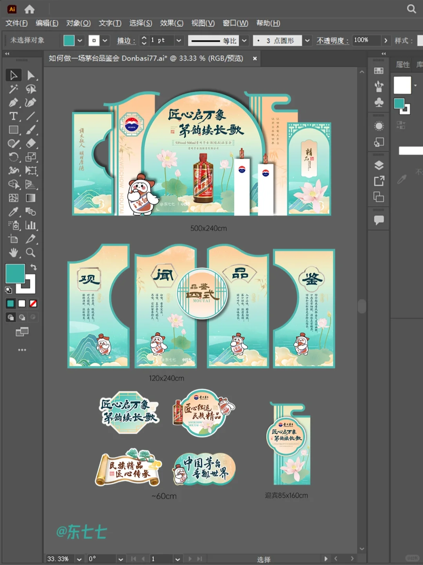Open the 对象(O) menu

78,23
